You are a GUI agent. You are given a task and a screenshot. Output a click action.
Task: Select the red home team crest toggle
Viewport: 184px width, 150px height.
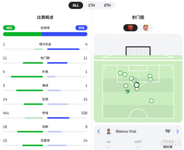(x=131, y=28)
